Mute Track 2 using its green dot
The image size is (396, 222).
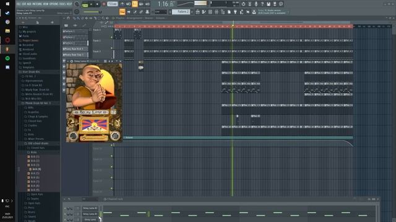pyautogui.click(x=111, y=48)
